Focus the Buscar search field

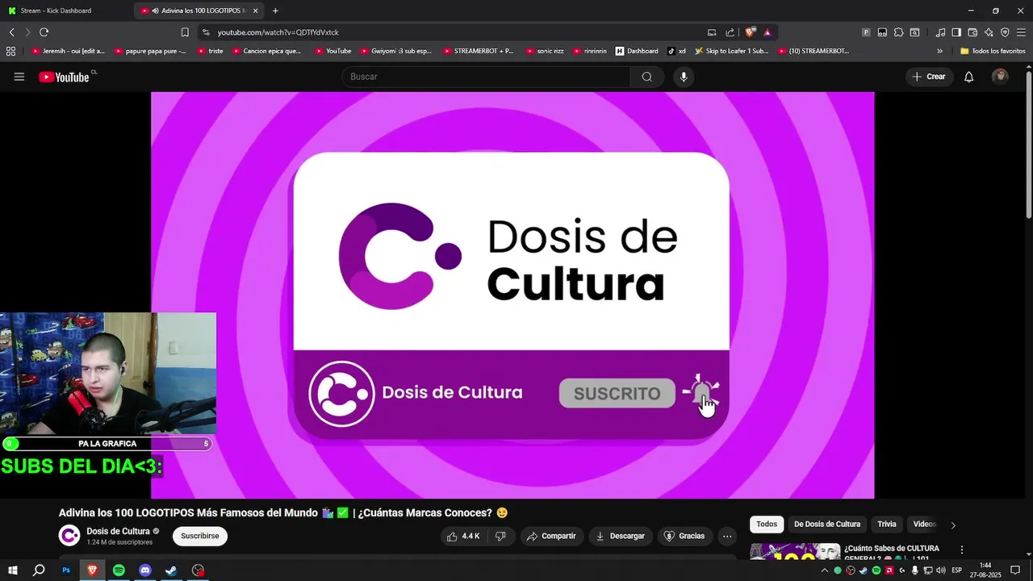tap(487, 77)
